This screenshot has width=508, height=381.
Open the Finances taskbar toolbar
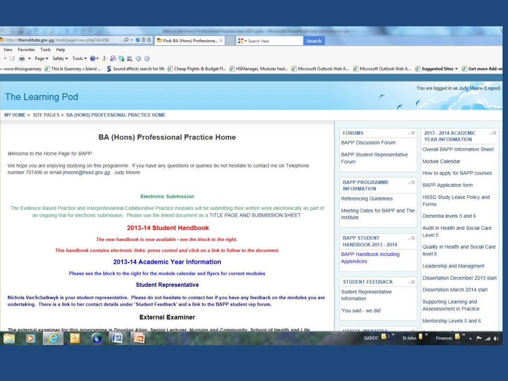(x=444, y=338)
